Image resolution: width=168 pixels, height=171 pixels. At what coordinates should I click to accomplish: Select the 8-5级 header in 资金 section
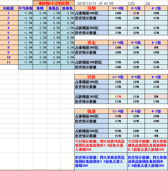click(x=136, y=43)
